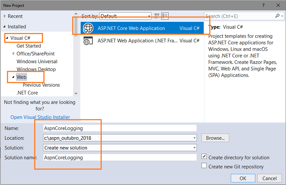Select Get Started in the tree

coord(29,46)
